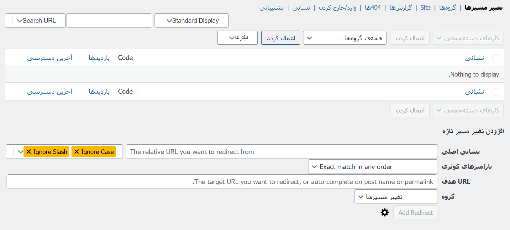Click the Add Redirect button
510x230 pixels.
coord(415,212)
